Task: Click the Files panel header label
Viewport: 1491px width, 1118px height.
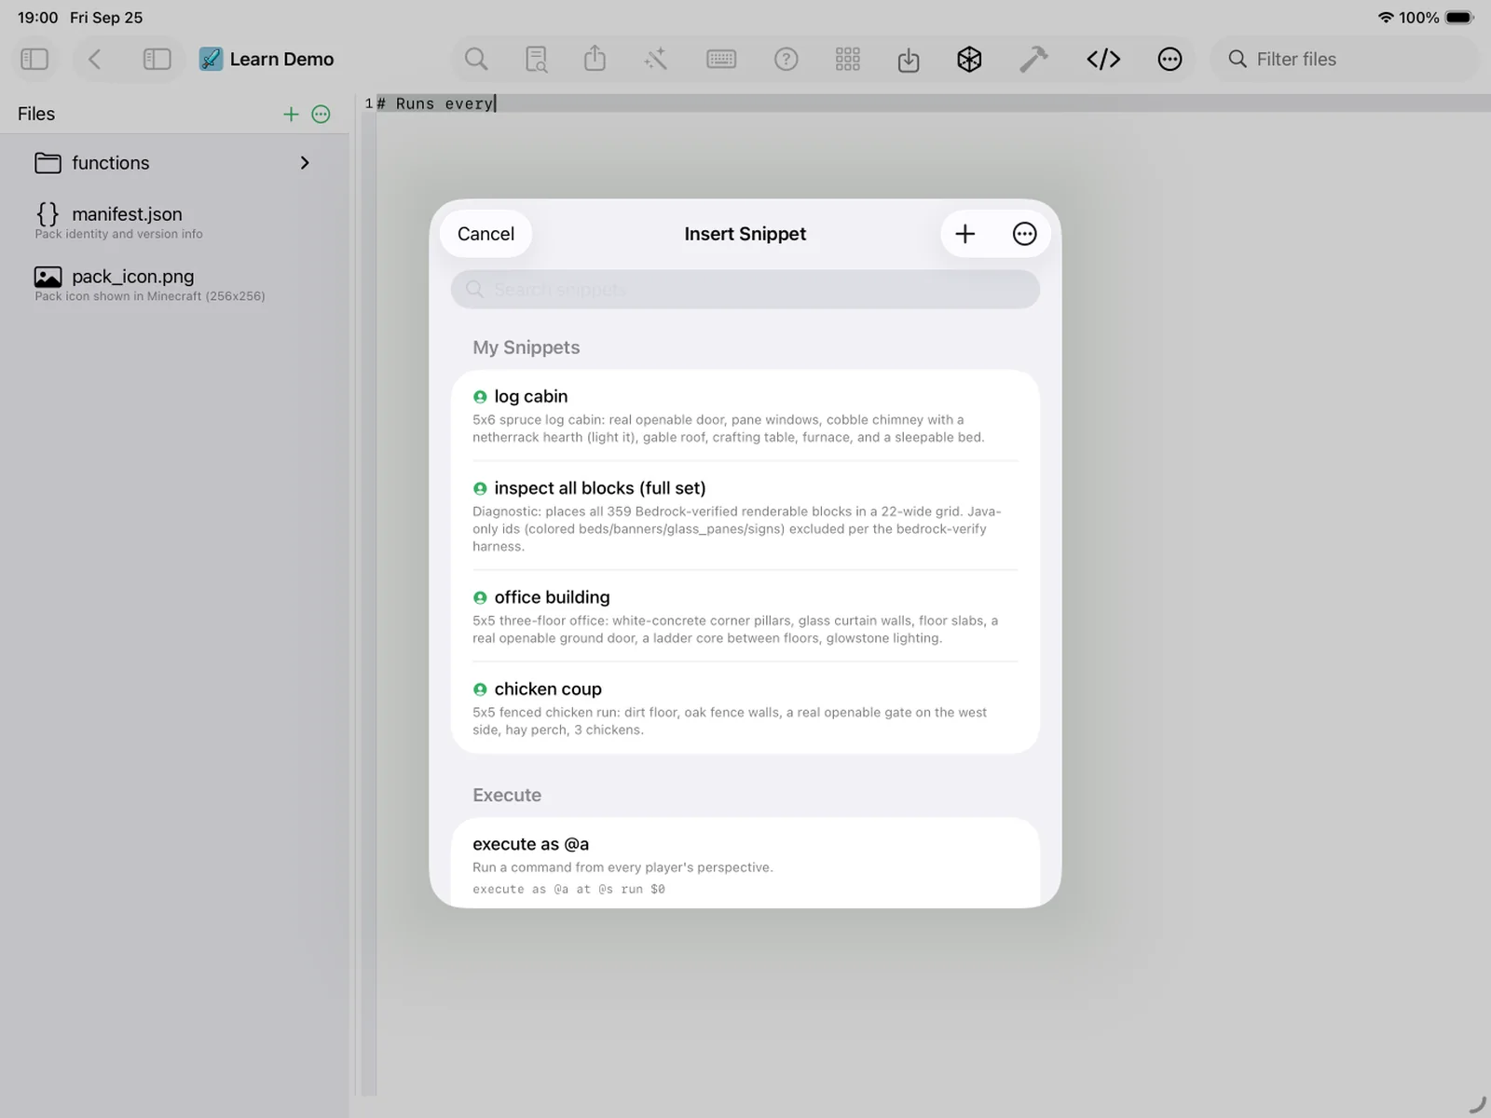Action: (36, 114)
